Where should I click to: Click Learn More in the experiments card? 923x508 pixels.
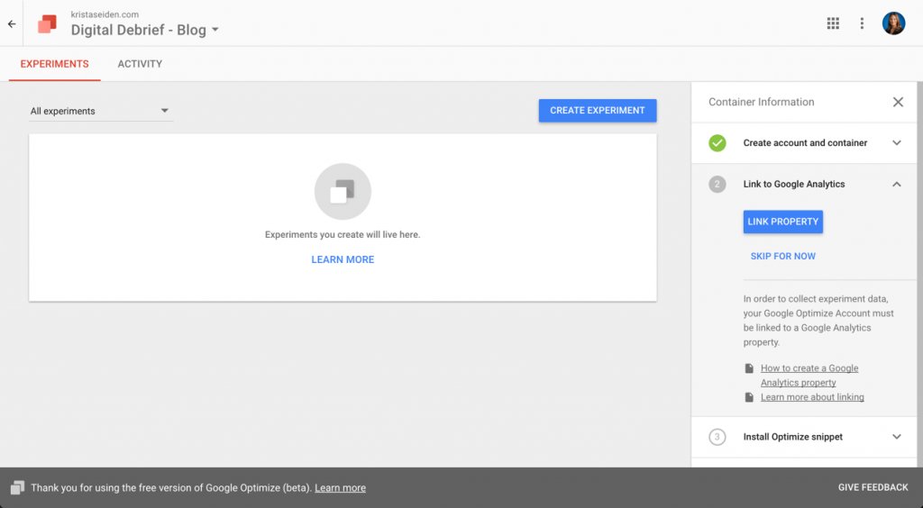point(343,260)
